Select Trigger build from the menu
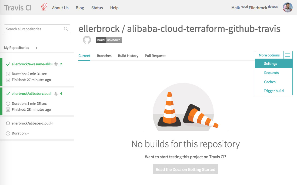This screenshot has height=185, width=297. click(274, 91)
